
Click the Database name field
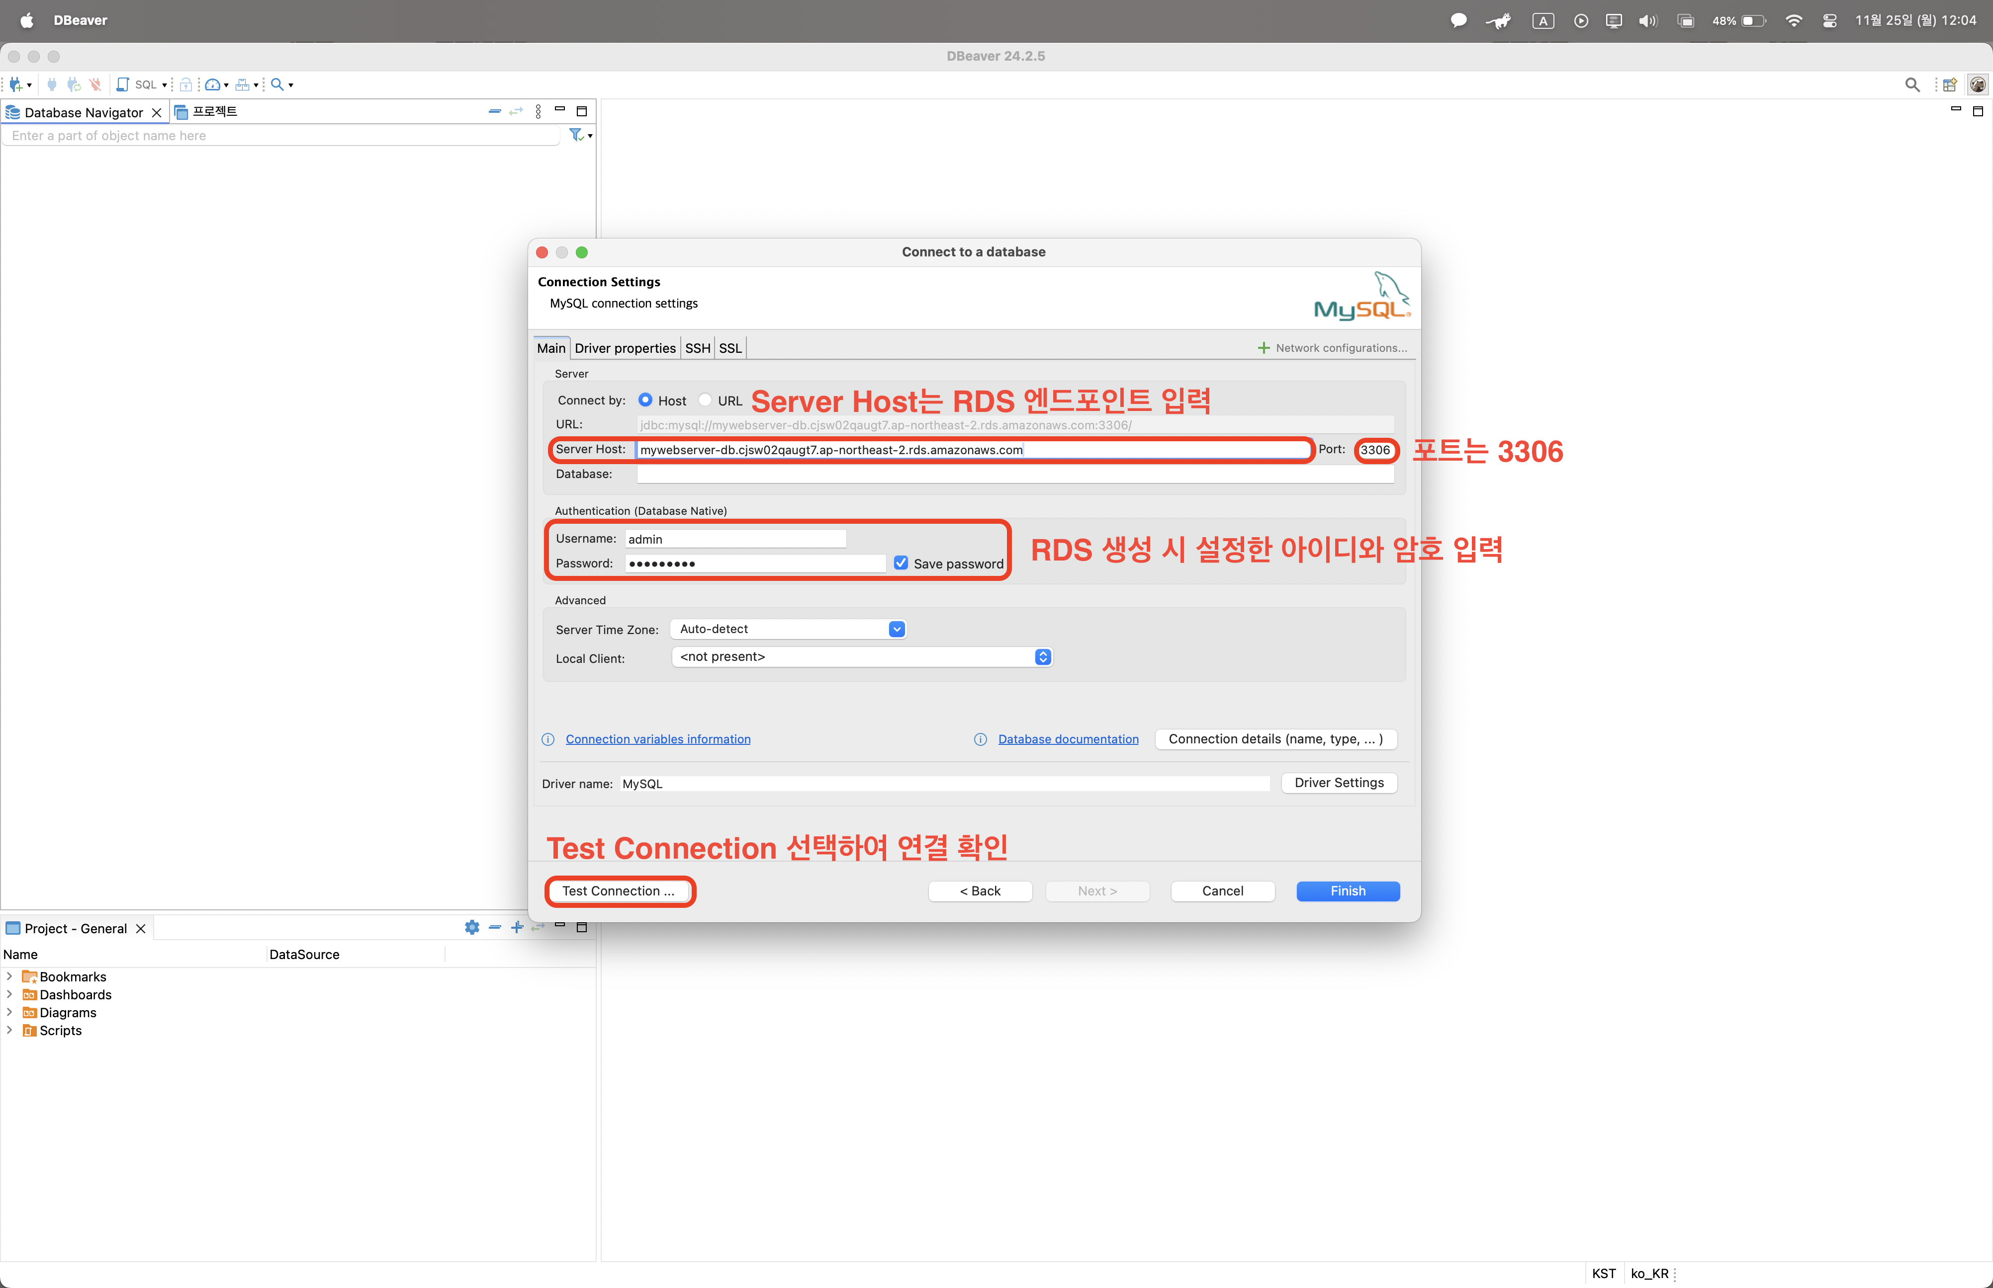pos(1015,474)
